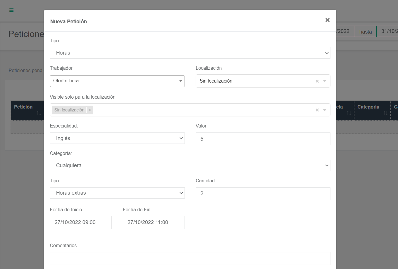The height and width of the screenshot is (269, 398).
Task: Remove the 'Sin localización' tag chip
Action: tap(90, 110)
